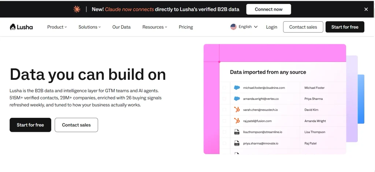Click Start for free below the headline
375x172 pixels.
click(x=30, y=125)
